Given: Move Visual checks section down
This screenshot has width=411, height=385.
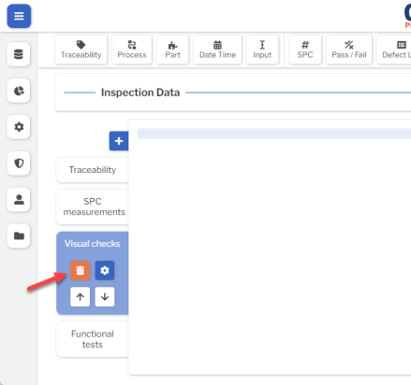Looking at the screenshot, I should 105,297.
